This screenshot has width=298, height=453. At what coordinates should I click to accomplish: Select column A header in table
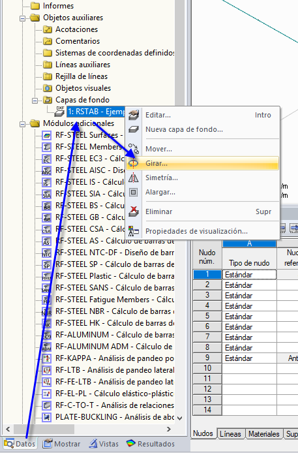click(x=249, y=243)
